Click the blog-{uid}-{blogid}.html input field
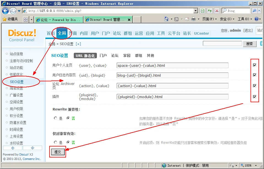264x169 pixels. [172, 75]
